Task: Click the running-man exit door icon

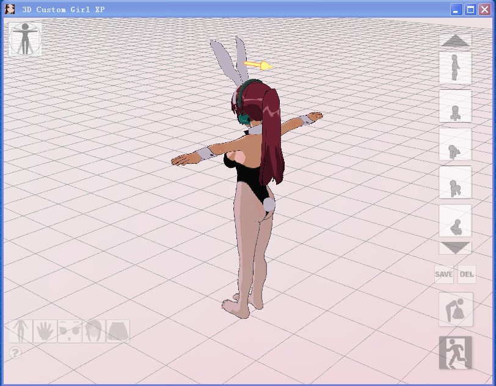Action: [455, 352]
